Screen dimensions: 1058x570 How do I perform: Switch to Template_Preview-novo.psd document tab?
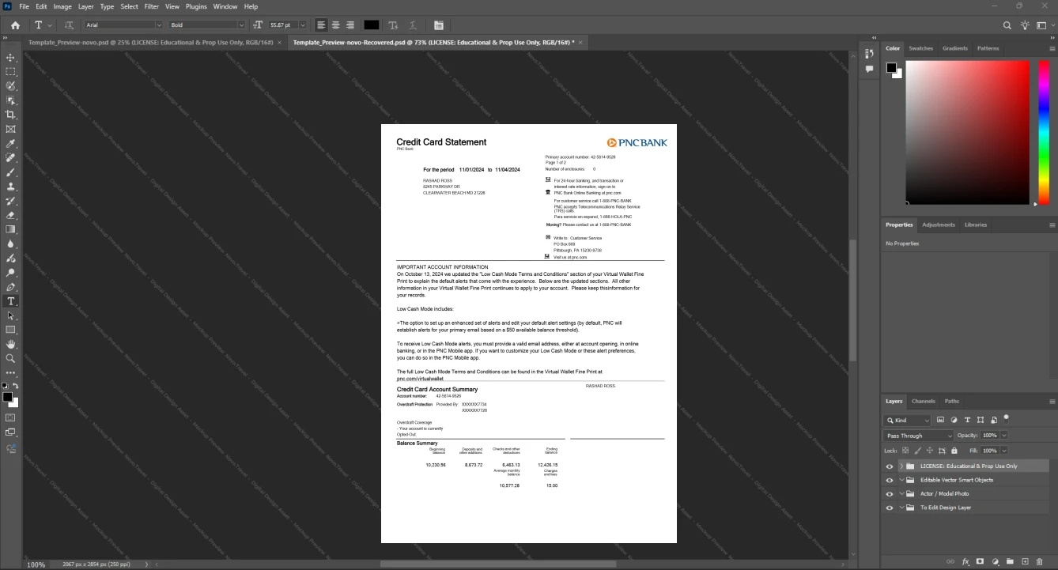tap(150, 42)
